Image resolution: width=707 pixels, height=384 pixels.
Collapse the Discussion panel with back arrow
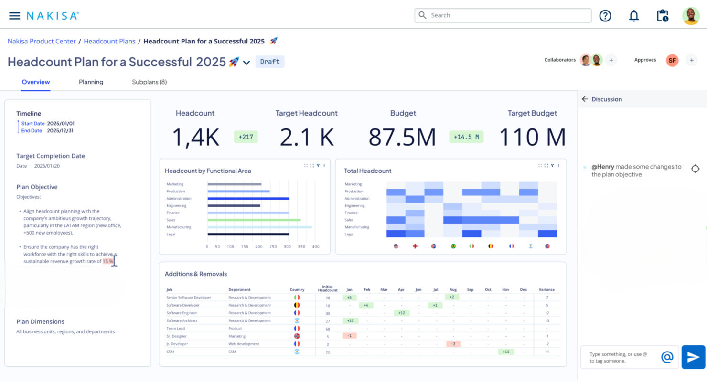tap(585, 99)
